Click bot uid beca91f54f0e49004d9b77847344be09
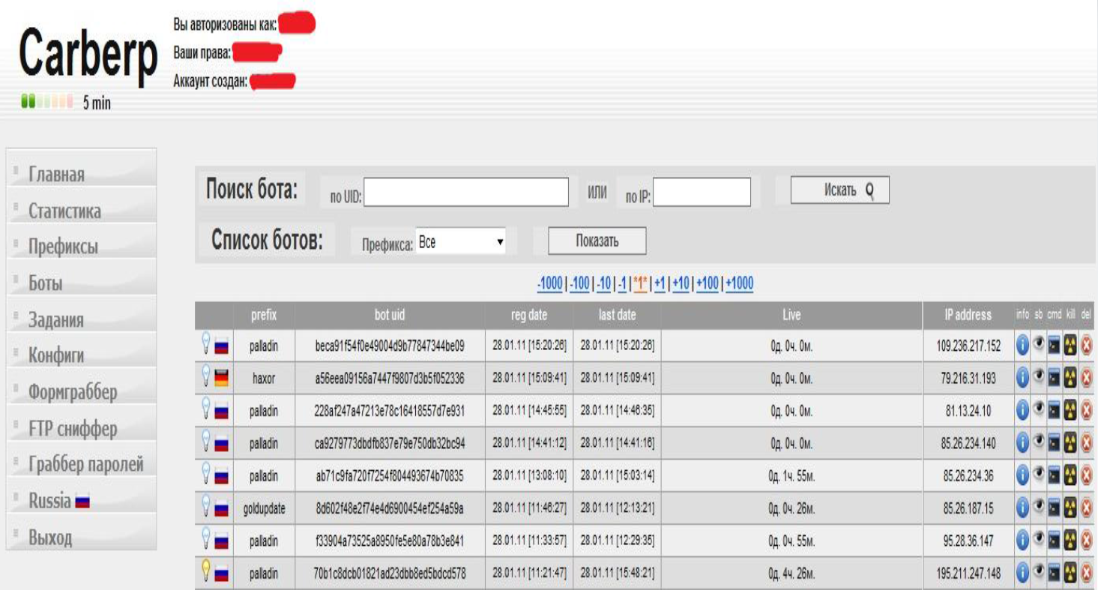1098x590 pixels. 390,346
